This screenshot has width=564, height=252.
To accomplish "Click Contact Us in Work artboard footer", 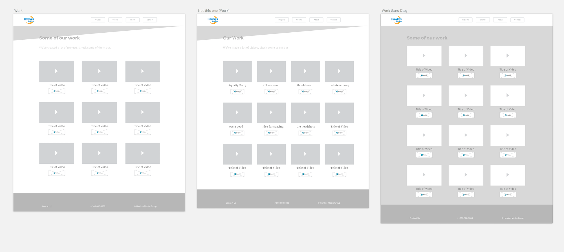I will tap(47, 206).
